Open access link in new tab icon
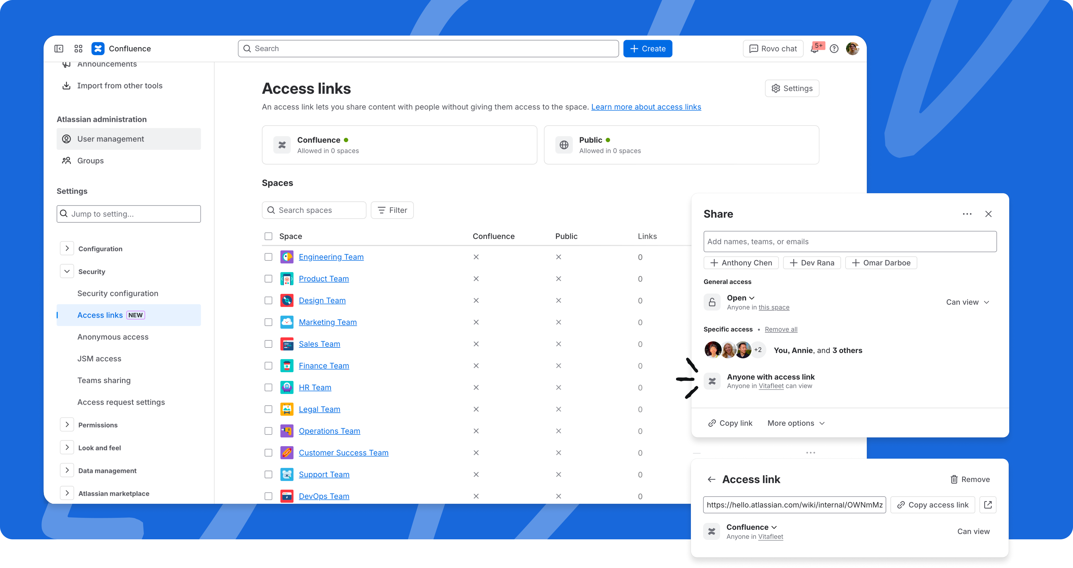 point(988,505)
